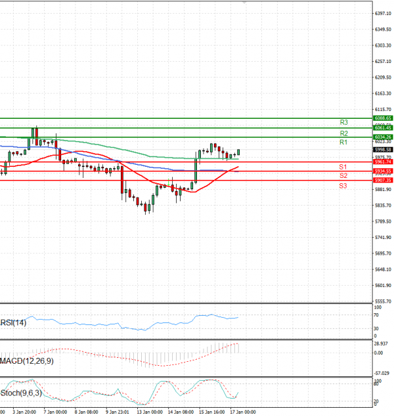Select the R3 resistance label

(343, 122)
